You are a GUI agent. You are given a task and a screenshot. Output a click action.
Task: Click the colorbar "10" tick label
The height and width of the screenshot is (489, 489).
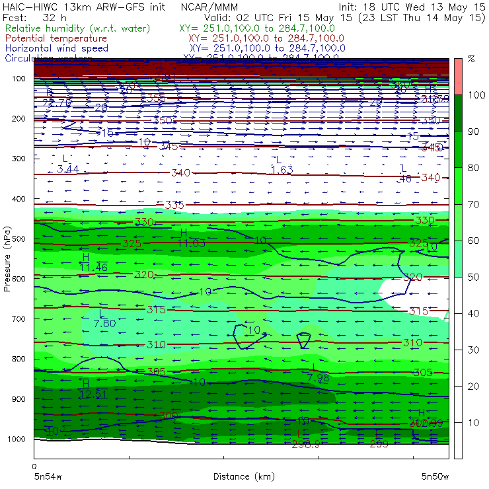point(473,422)
